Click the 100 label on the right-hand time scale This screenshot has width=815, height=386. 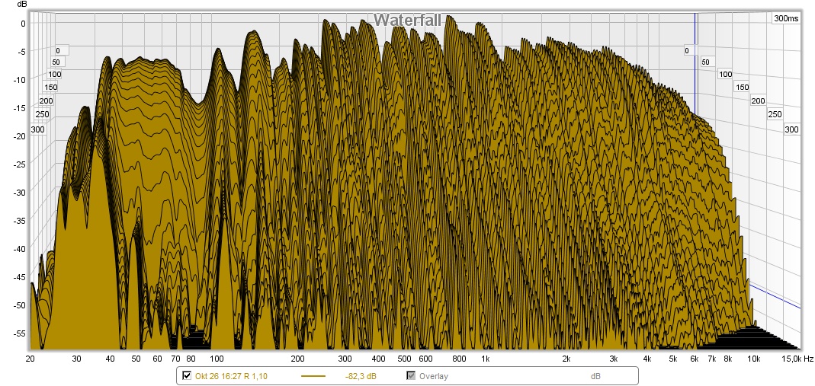coord(726,74)
